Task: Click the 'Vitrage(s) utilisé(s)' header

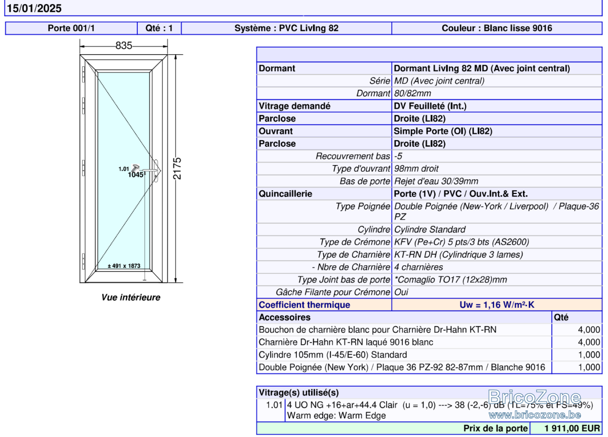Action: (298, 392)
